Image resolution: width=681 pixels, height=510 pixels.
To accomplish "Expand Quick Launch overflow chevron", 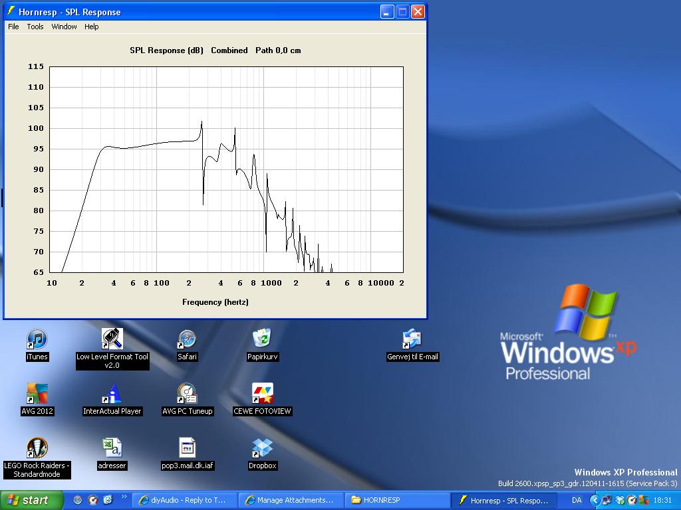I will coord(124,497).
